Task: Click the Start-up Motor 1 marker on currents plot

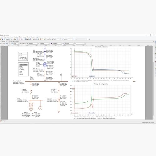Action: [x=74, y=76]
